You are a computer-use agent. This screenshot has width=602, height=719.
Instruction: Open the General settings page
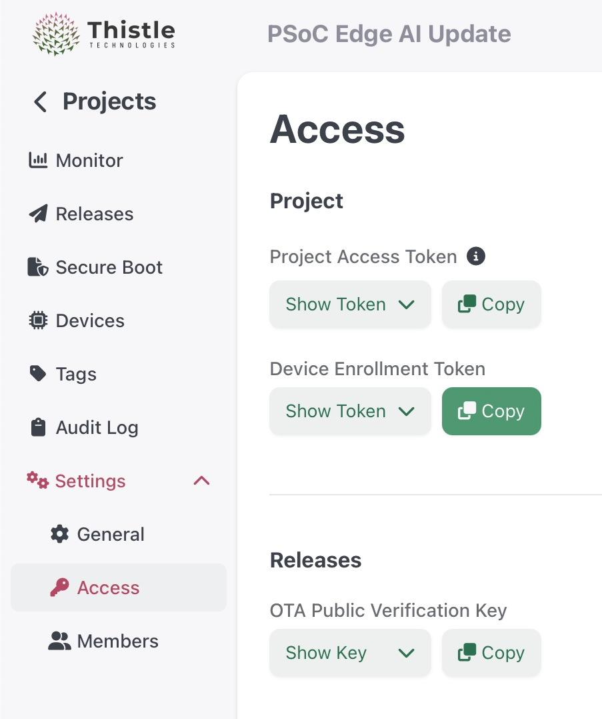(x=111, y=534)
